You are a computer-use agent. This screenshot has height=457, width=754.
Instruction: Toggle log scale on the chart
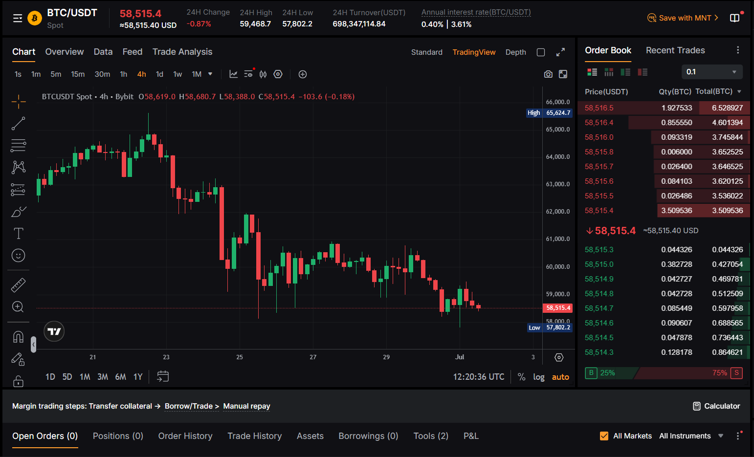coord(539,377)
